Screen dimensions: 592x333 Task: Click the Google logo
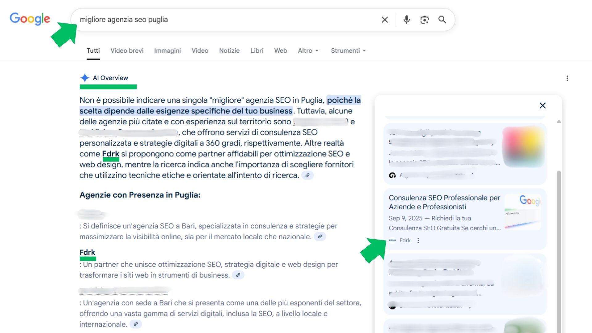(30, 19)
